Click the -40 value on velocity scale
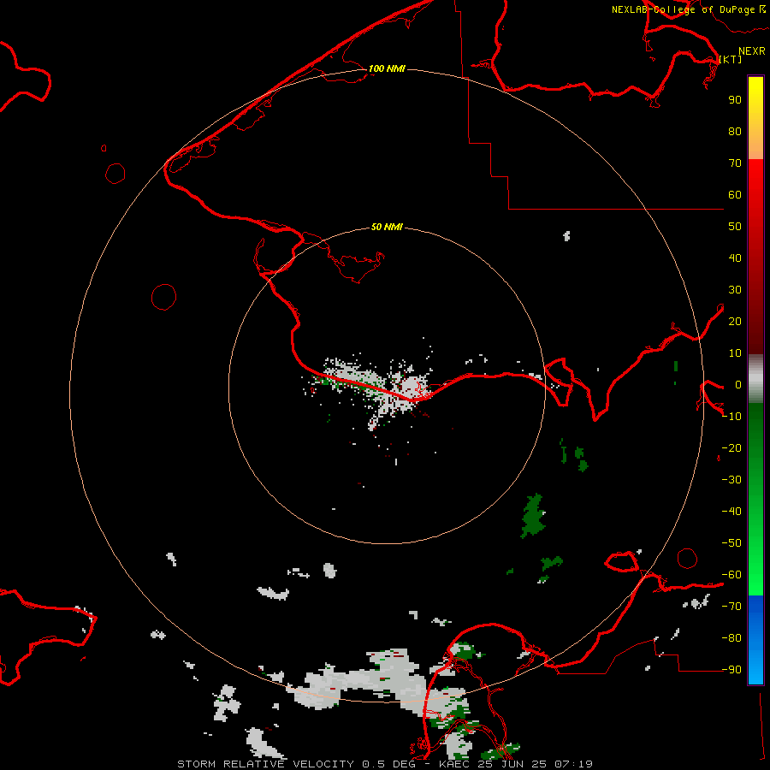 coord(731,512)
